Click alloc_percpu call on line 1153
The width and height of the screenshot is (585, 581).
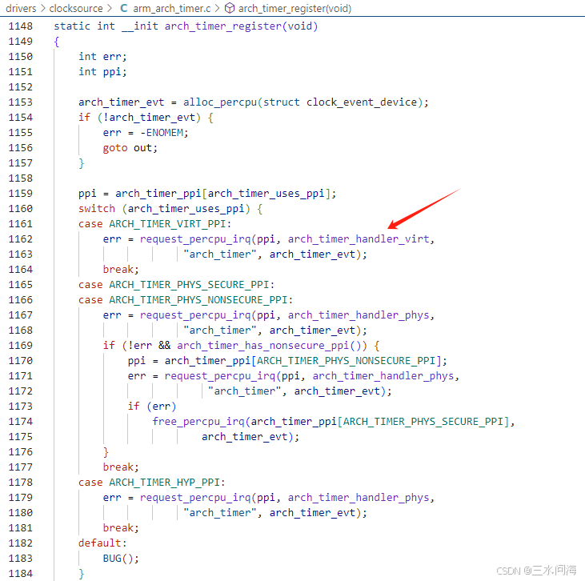tap(220, 102)
